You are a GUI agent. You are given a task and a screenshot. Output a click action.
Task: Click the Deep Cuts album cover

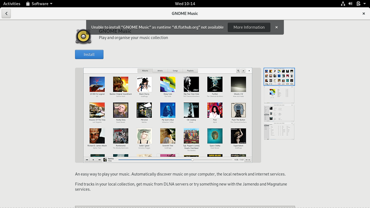[168, 84]
